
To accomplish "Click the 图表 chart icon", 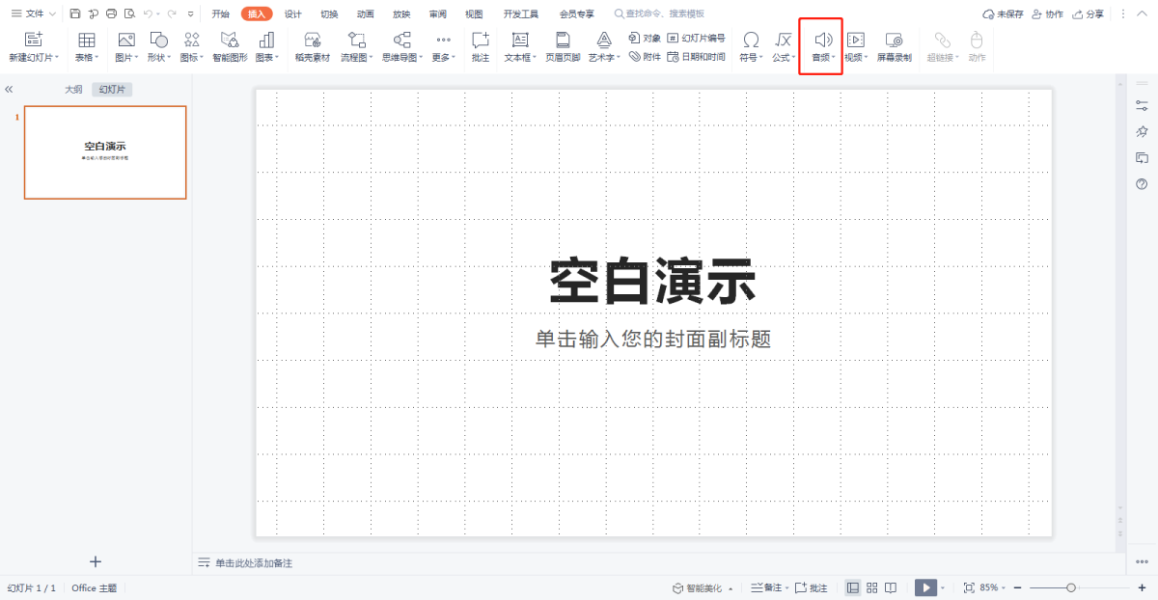I will (265, 40).
